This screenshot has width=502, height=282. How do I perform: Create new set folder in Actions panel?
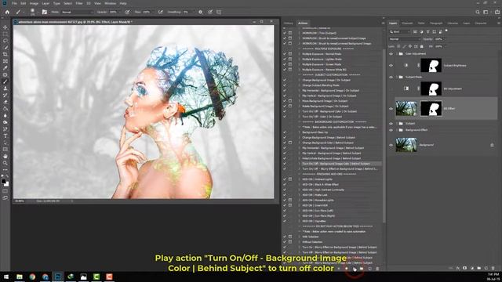click(362, 269)
